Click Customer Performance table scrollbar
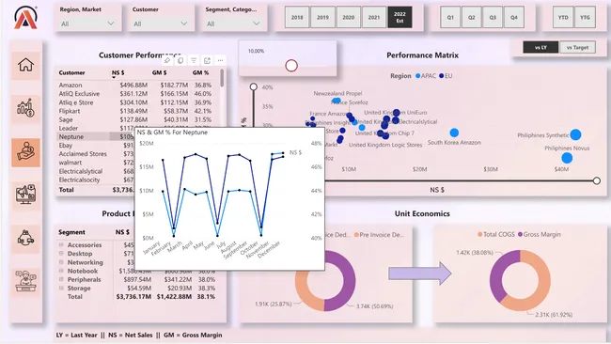This screenshot has height=344, width=611. (222, 78)
